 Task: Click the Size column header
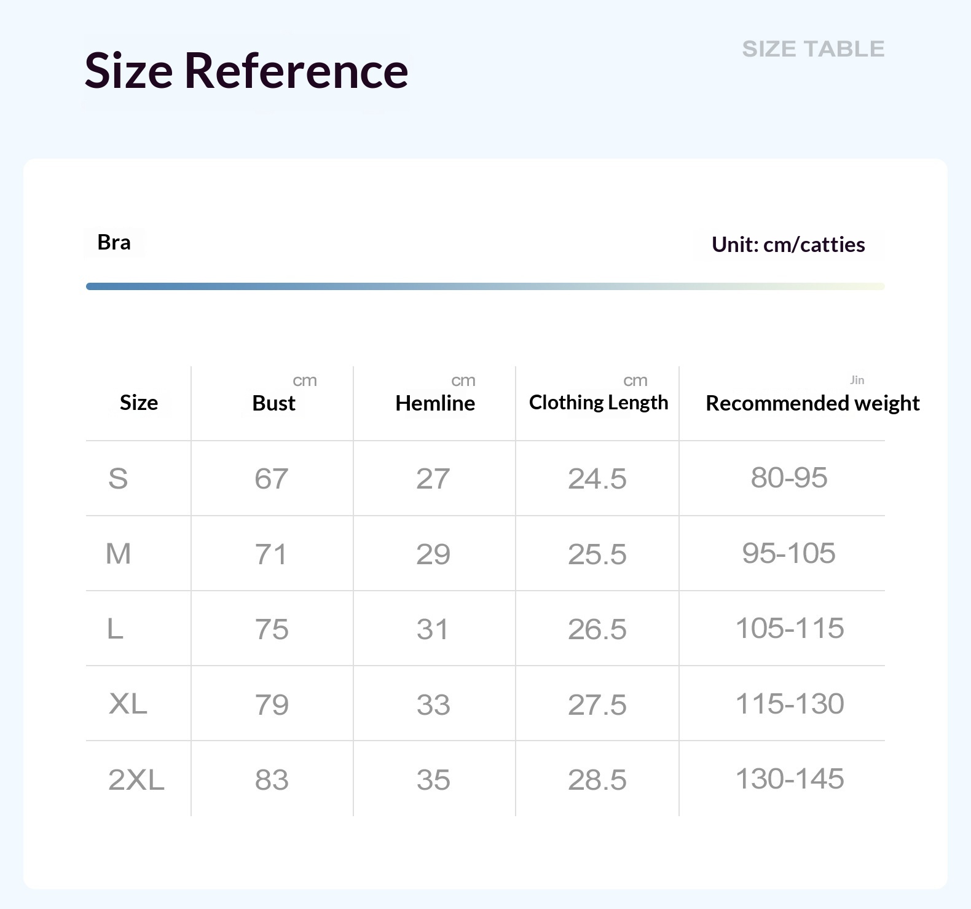pyautogui.click(x=139, y=403)
